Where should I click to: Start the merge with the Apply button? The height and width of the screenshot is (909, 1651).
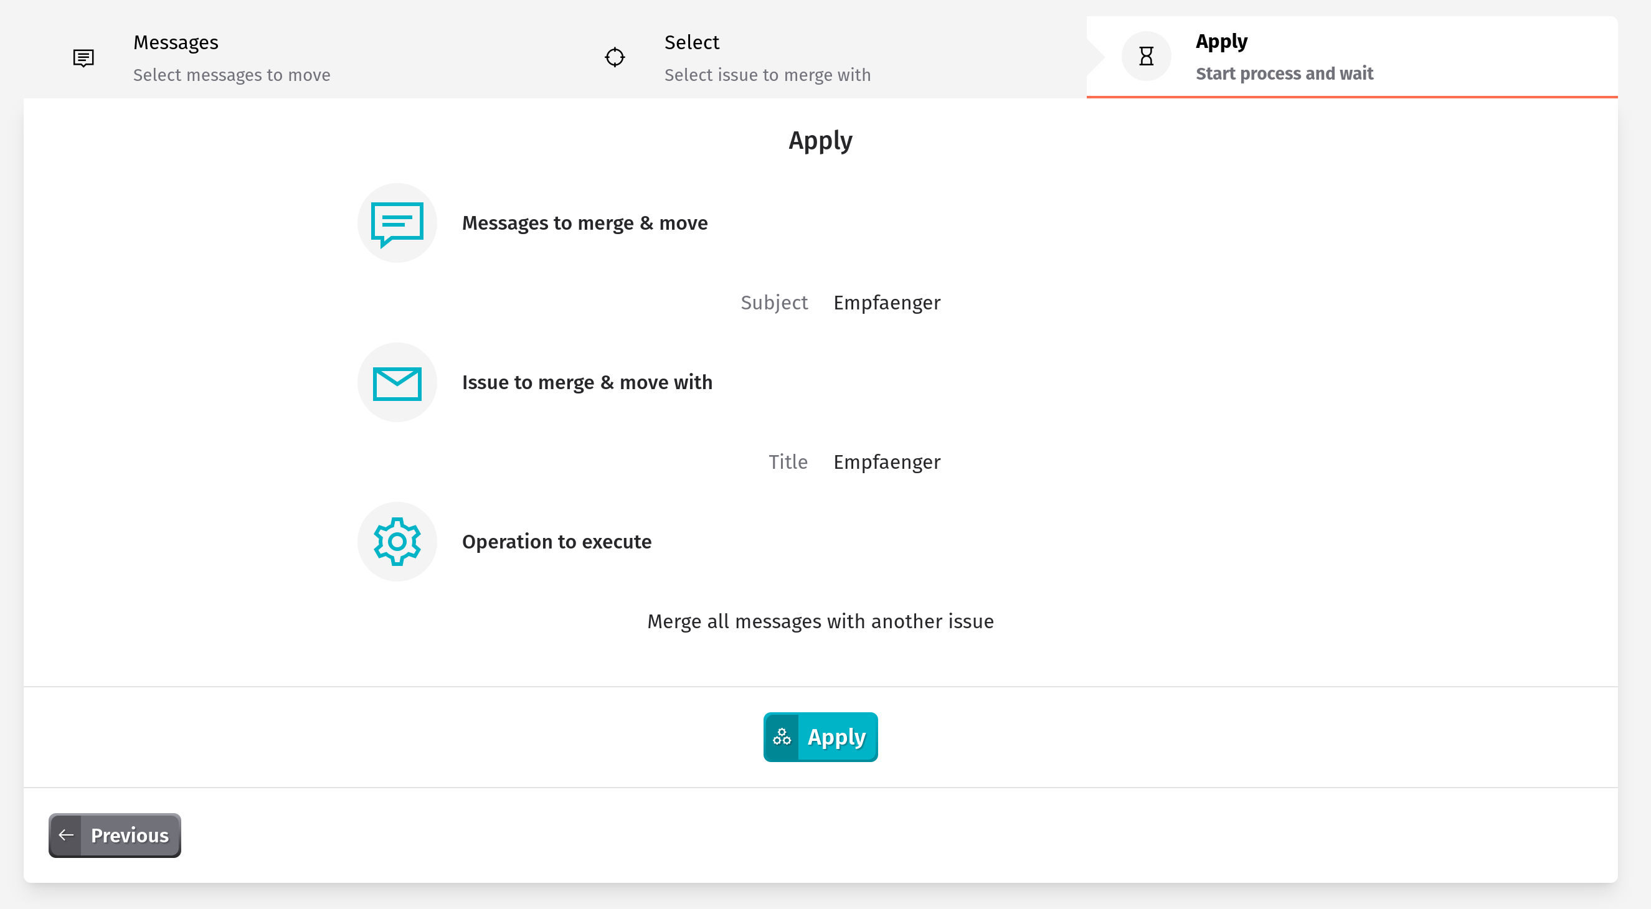(x=820, y=737)
